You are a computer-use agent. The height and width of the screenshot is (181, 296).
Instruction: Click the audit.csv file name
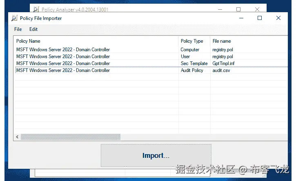[221, 70]
